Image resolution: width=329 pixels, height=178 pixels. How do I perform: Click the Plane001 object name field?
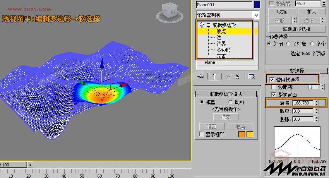pyautogui.click(x=224, y=5)
